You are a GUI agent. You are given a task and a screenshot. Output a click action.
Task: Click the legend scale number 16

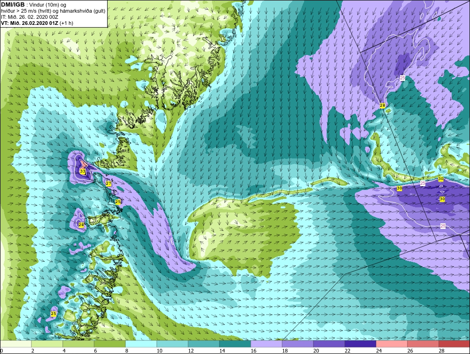point(253,351)
